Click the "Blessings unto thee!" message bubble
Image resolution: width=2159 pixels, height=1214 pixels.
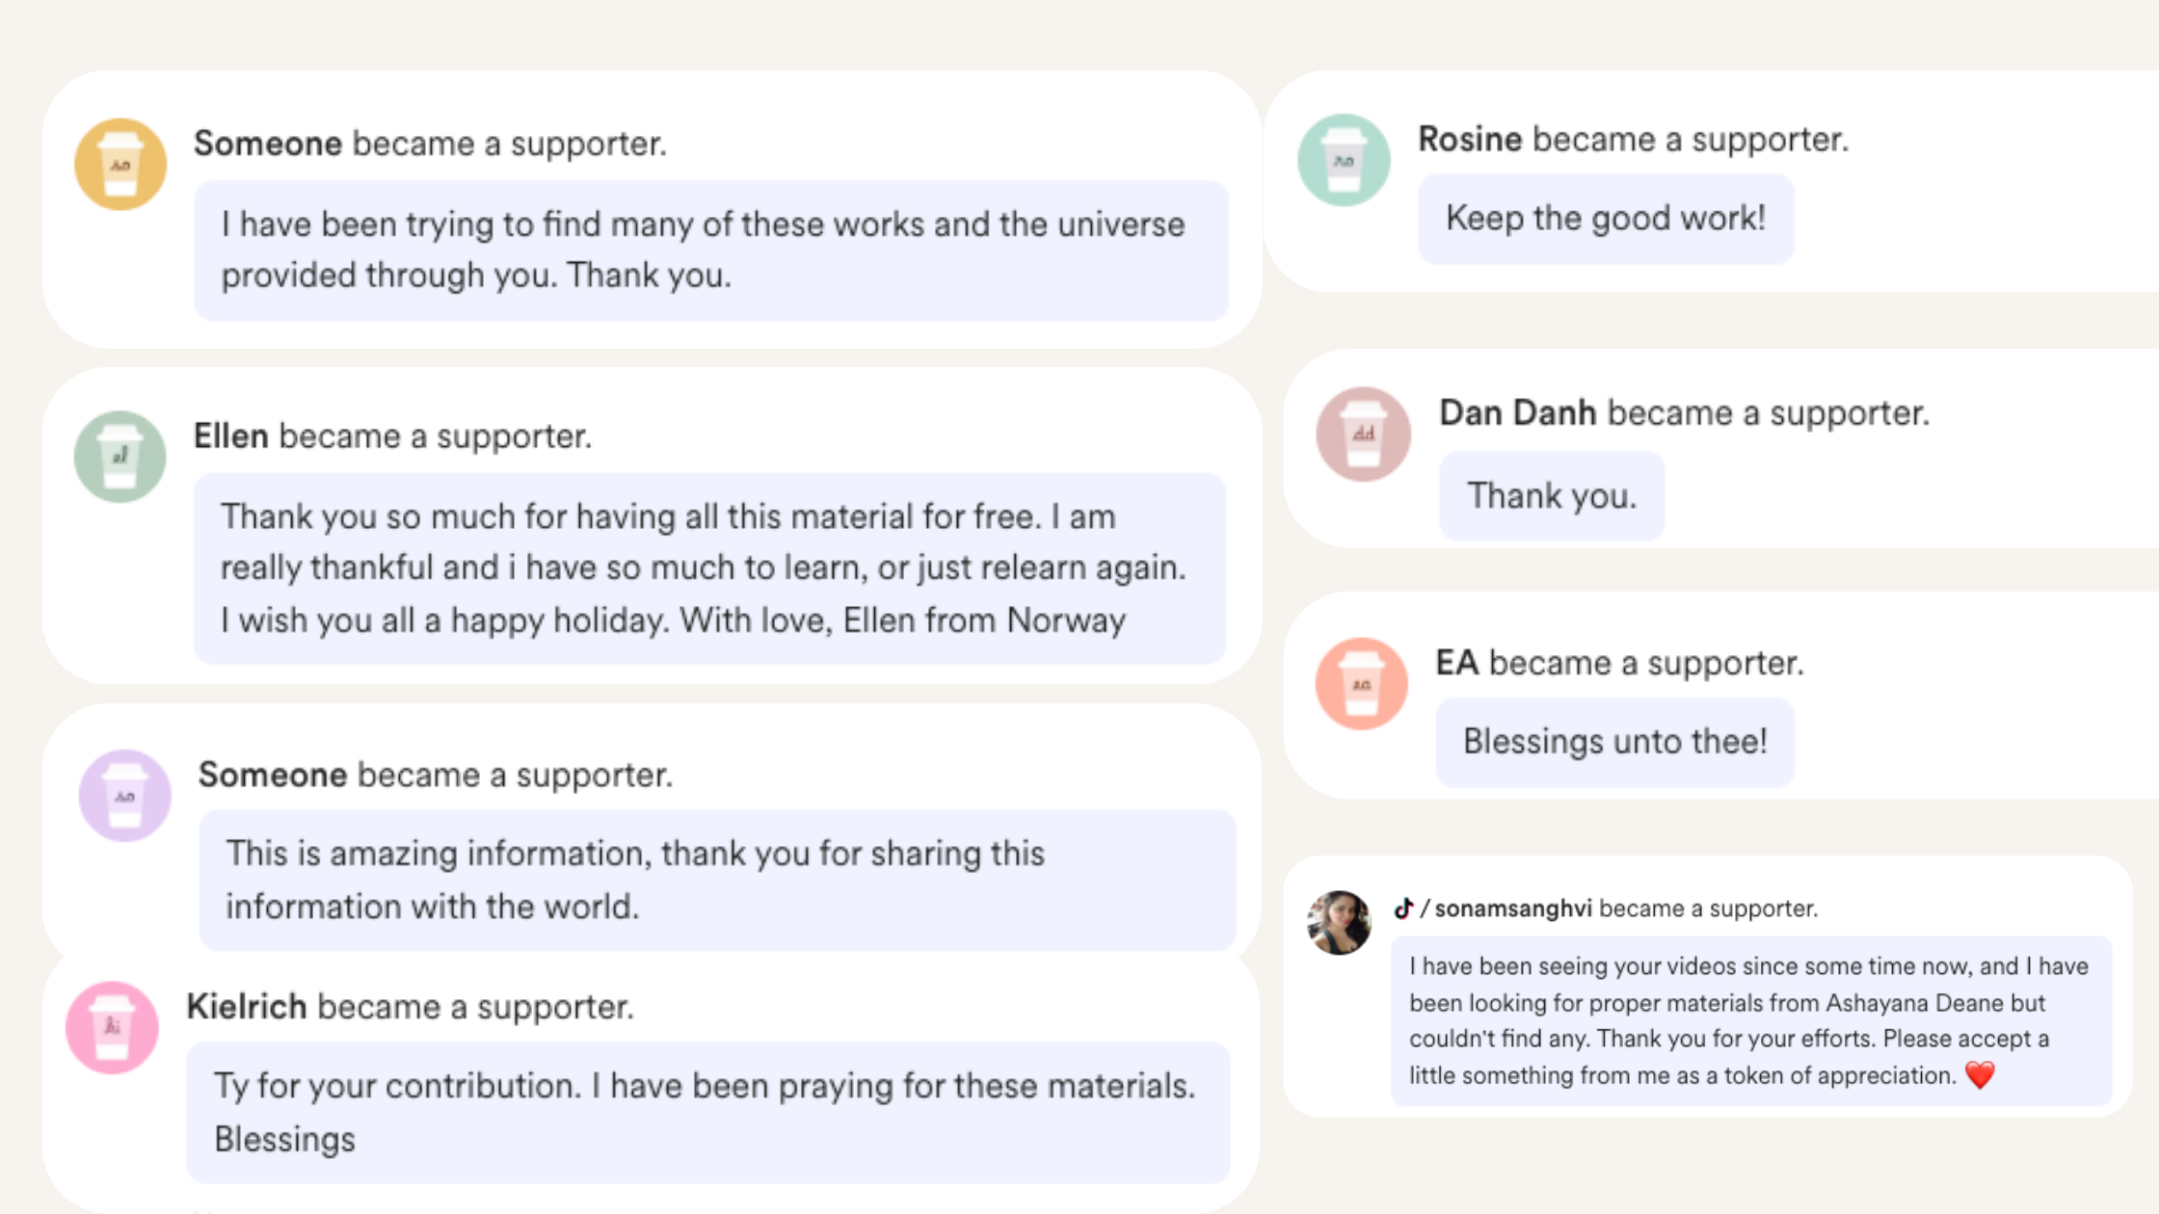coord(1614,742)
